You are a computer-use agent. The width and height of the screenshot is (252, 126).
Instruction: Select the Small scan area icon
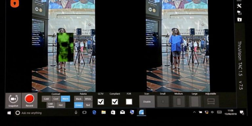(x=163, y=101)
